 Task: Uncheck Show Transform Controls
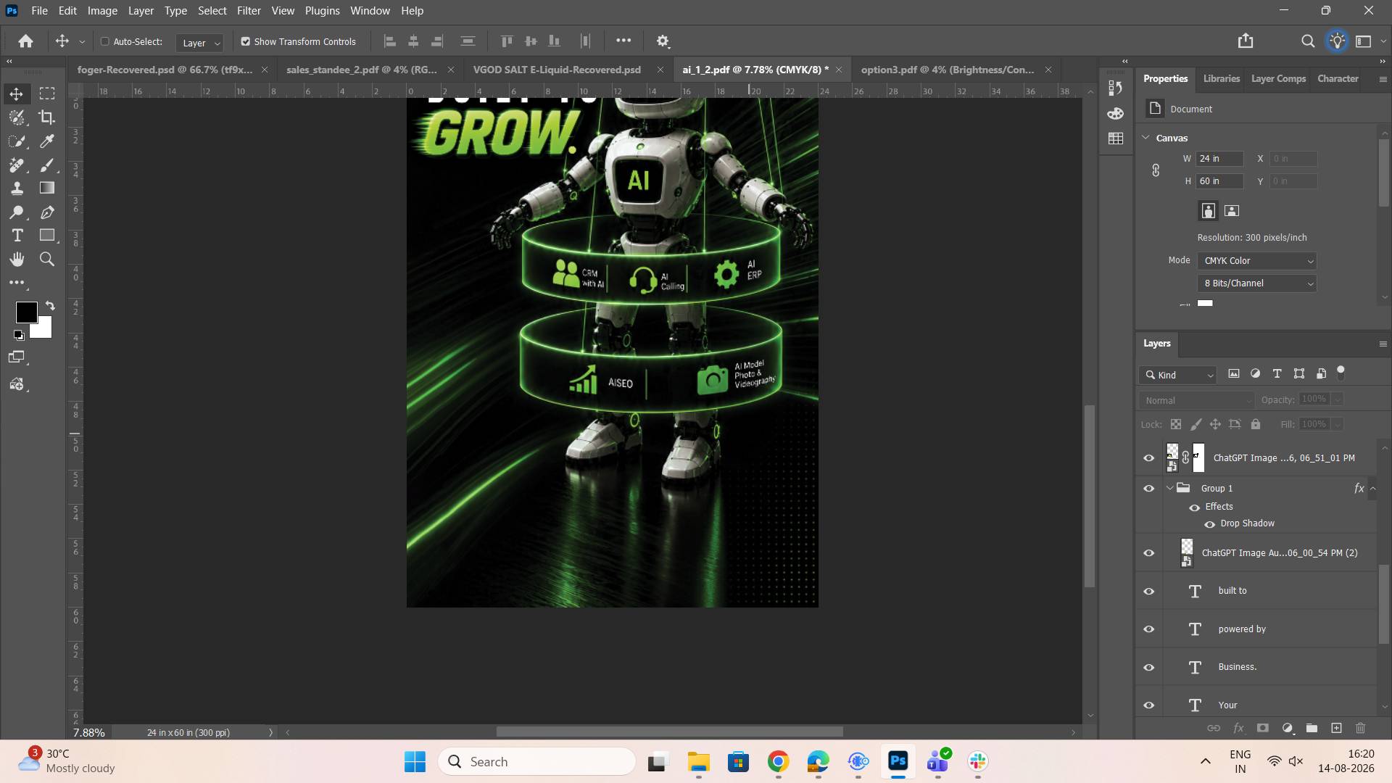246,41
